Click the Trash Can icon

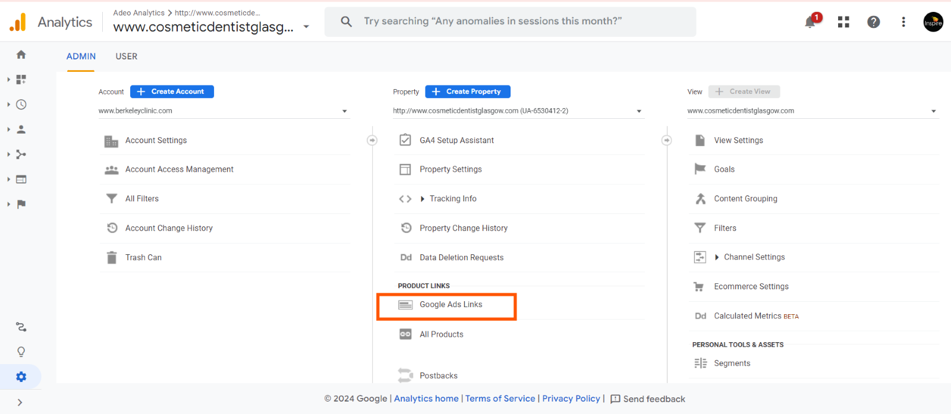(111, 258)
